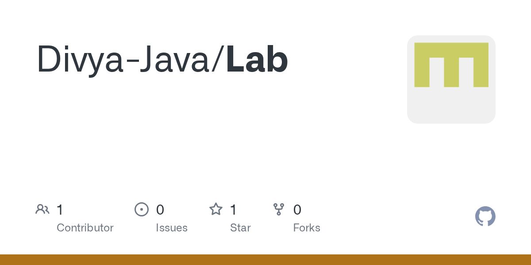Image resolution: width=531 pixels, height=265 pixels.
Task: Click the Star outline icon
Action: pyautogui.click(x=216, y=209)
